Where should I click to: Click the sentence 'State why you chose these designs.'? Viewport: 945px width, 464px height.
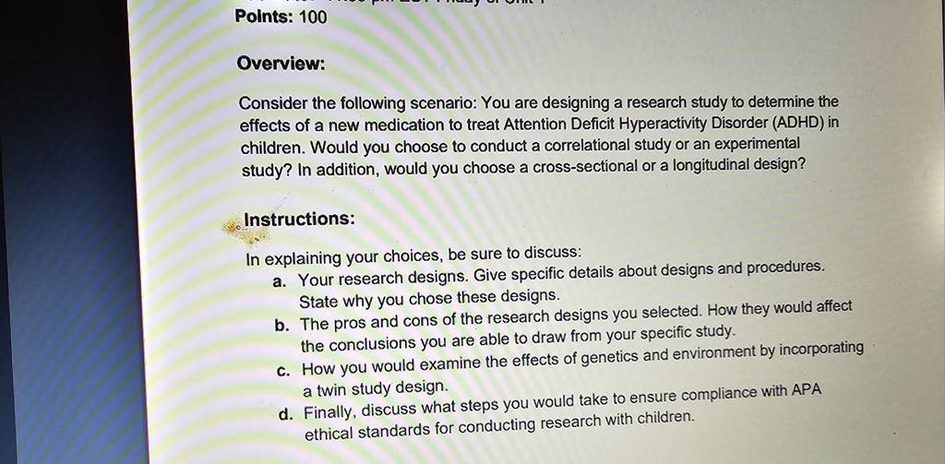click(x=430, y=298)
